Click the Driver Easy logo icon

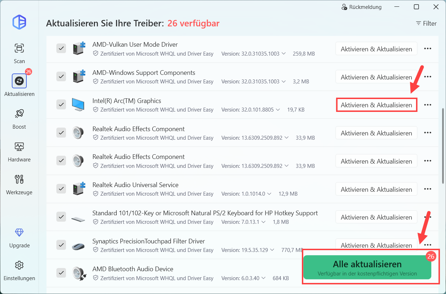pyautogui.click(x=19, y=22)
